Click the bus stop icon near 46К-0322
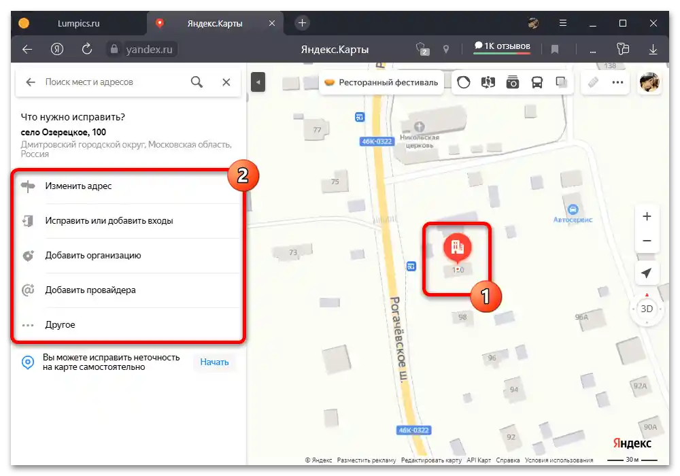Image resolution: width=680 pixels, height=476 pixels. click(360, 117)
